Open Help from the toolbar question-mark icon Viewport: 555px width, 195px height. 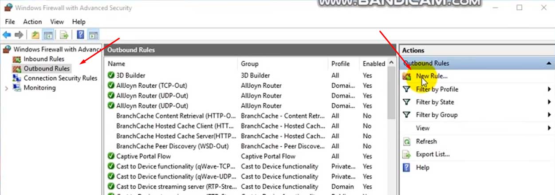pos(81,35)
